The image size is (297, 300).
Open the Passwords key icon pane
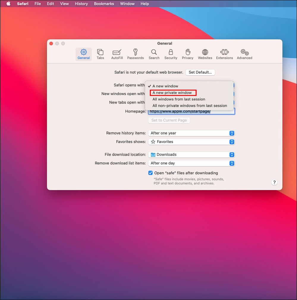click(x=135, y=54)
